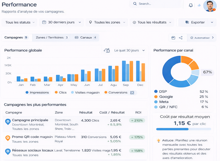Toggle the Impressions series in chart legend
220x161 pixels.
pos(37,93)
